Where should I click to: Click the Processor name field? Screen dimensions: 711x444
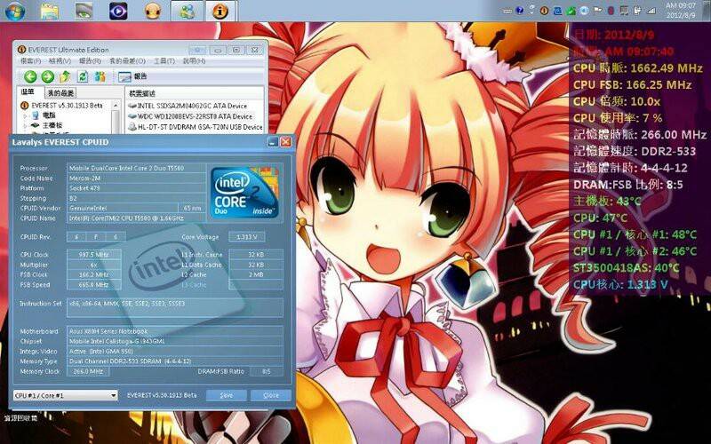(x=136, y=168)
